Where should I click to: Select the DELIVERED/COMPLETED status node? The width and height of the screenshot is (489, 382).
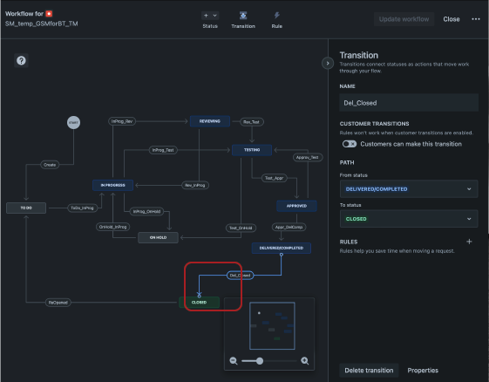[x=282, y=248]
